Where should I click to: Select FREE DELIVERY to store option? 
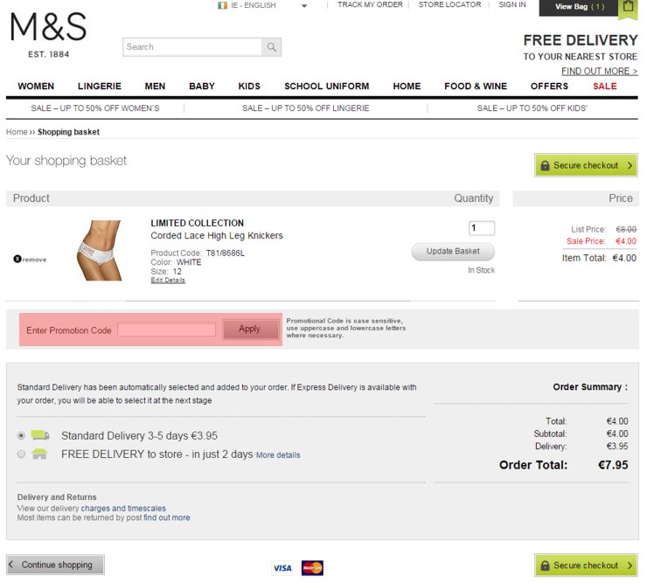(21, 455)
